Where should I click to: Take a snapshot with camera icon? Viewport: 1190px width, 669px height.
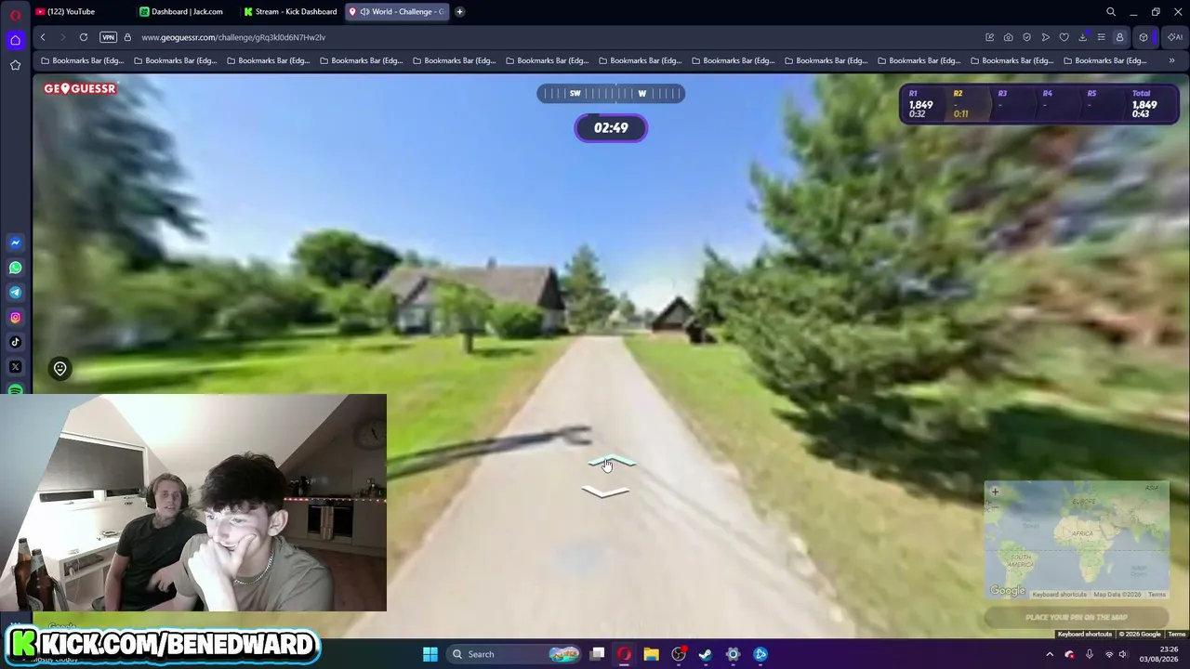coord(1009,37)
